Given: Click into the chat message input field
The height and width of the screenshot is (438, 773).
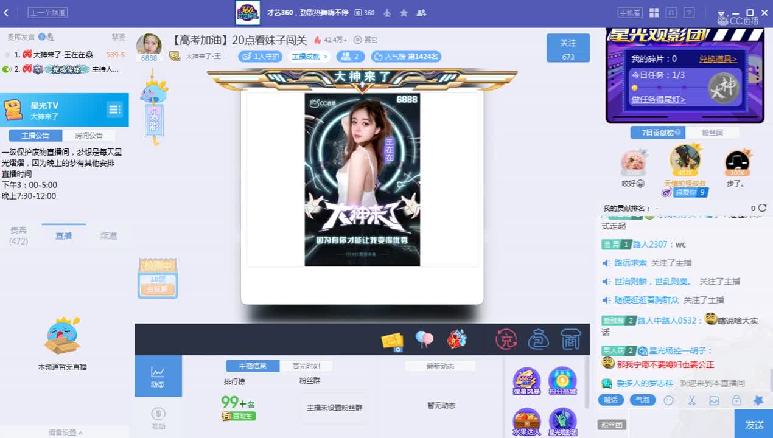Looking at the screenshot, I should point(680,425).
